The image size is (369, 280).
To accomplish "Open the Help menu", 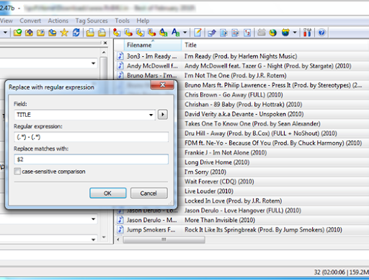I will click(143, 21).
